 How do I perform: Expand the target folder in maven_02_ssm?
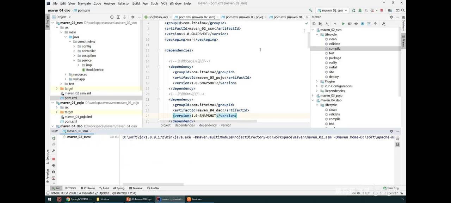57,88
